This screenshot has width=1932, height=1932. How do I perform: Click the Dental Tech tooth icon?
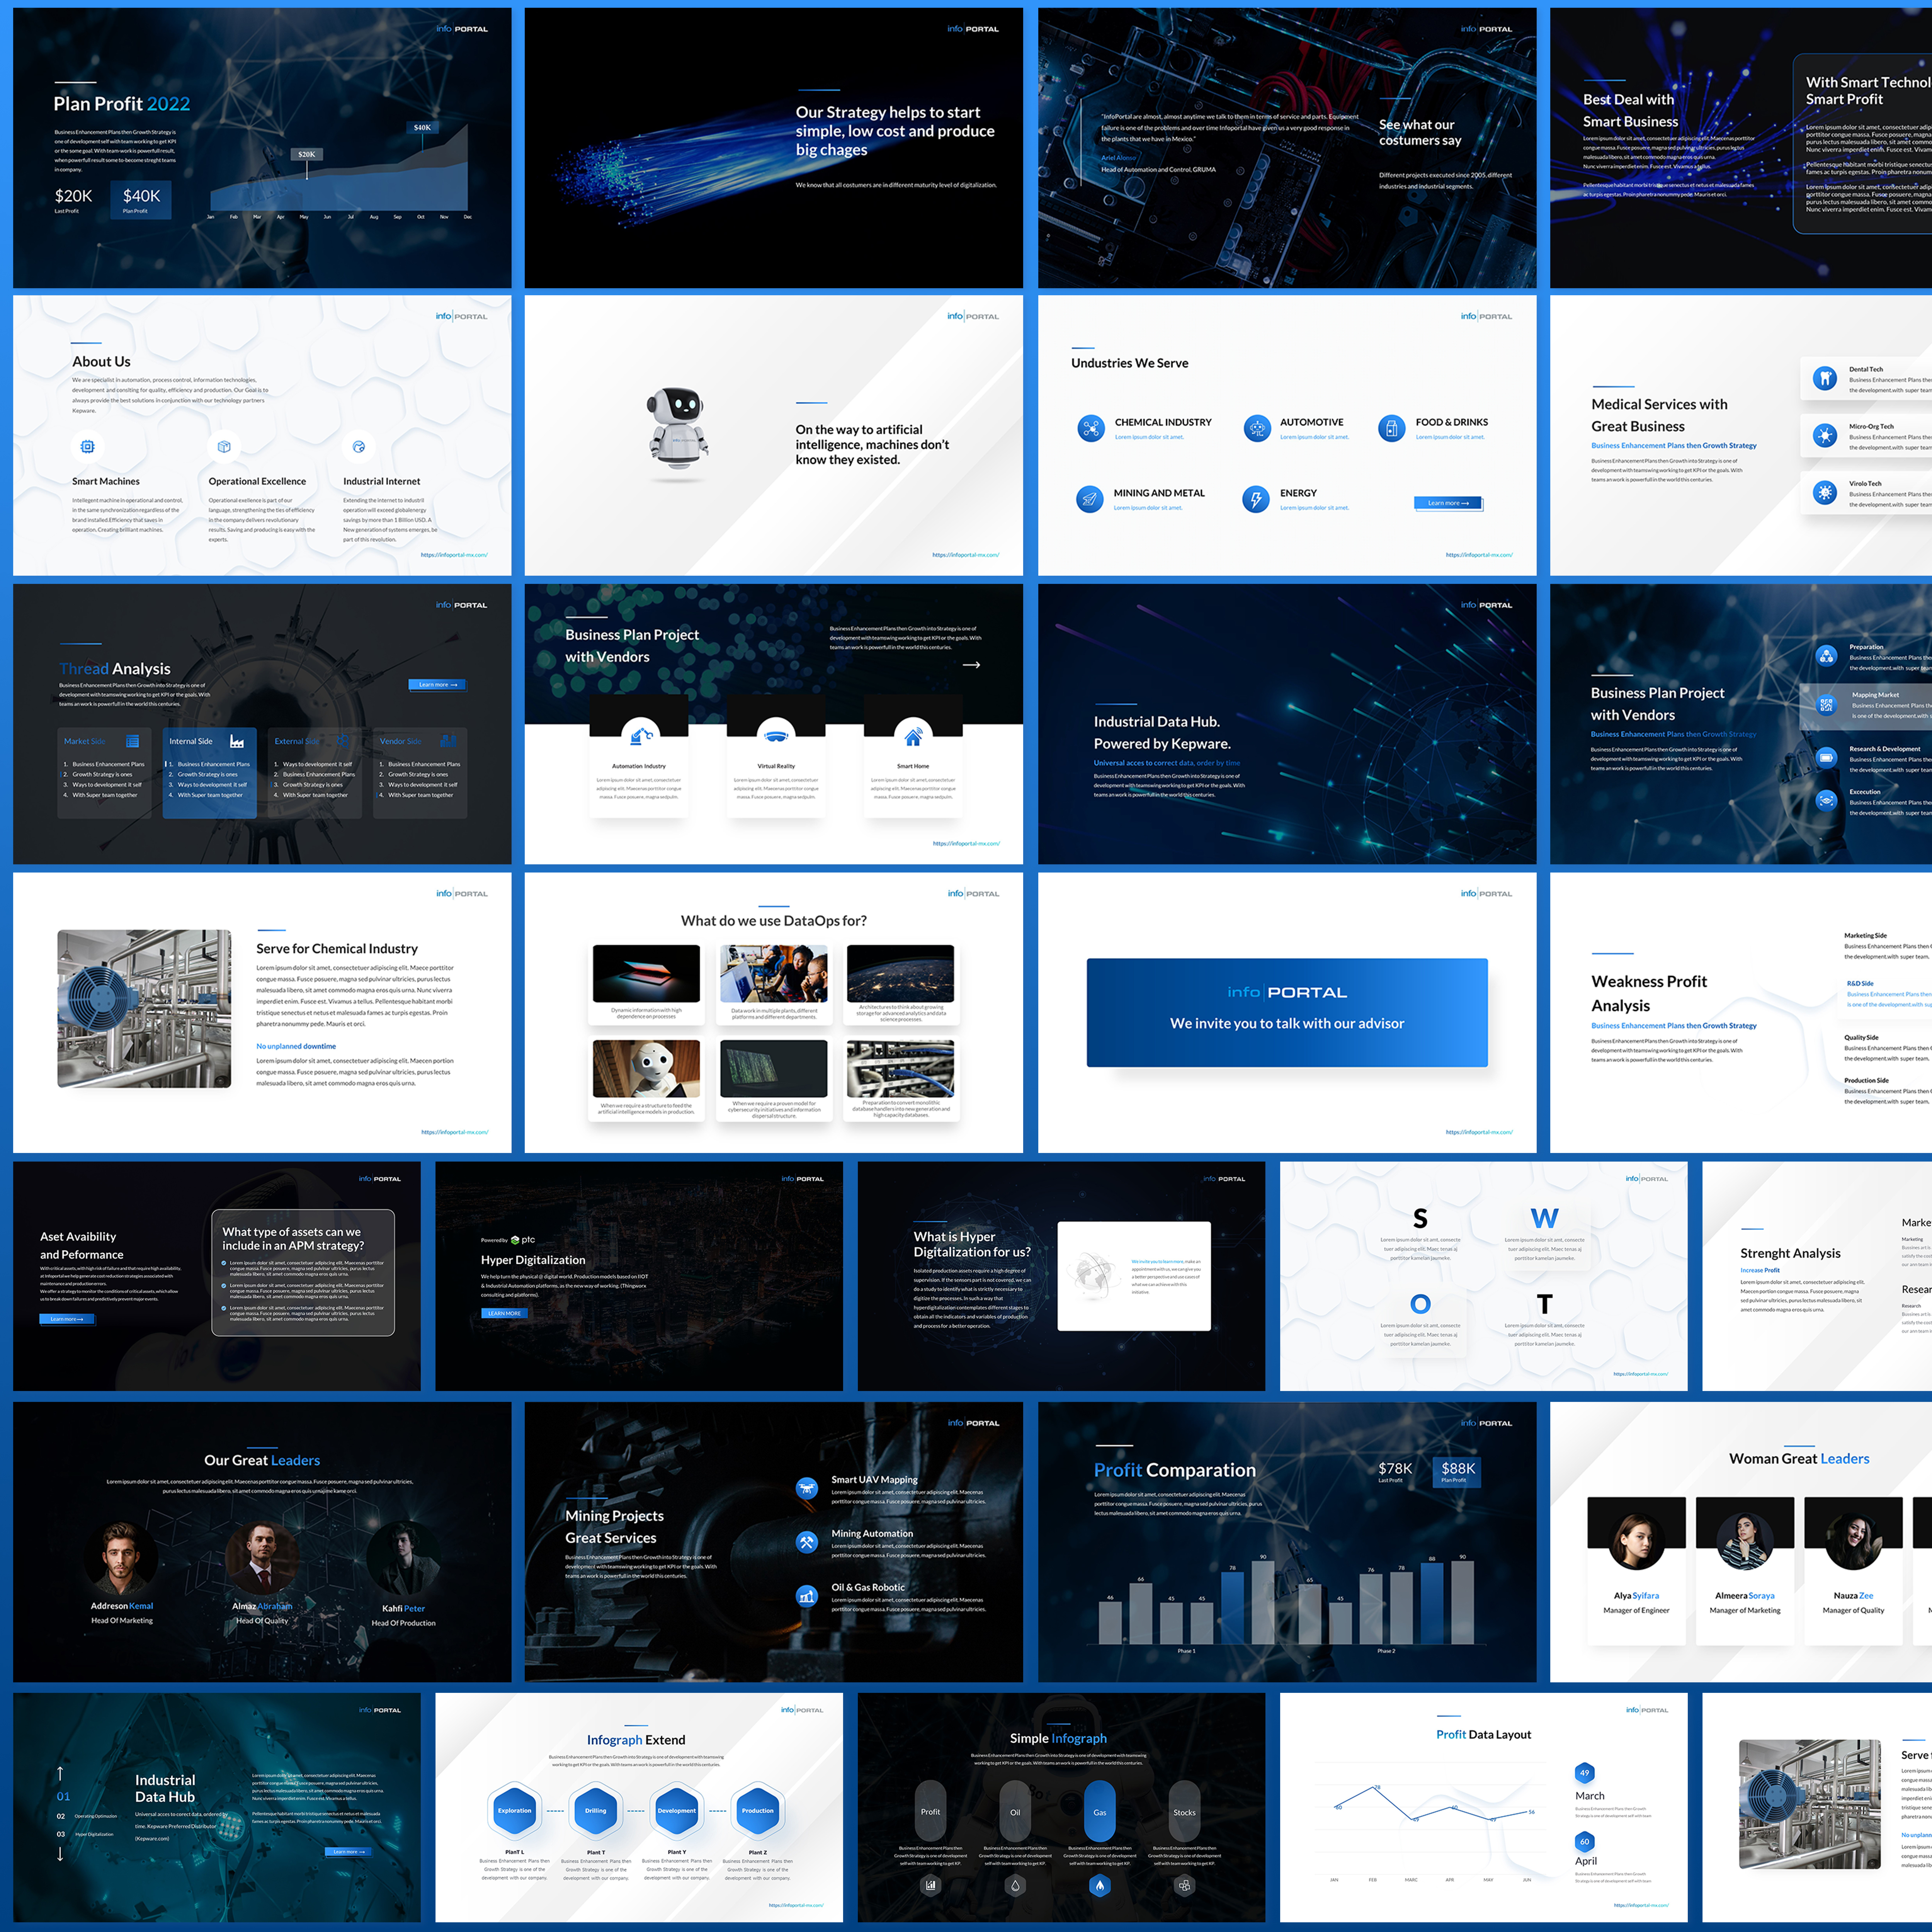click(x=1825, y=378)
